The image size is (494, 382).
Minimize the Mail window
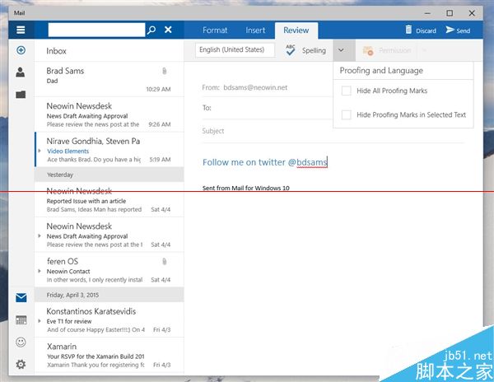[427, 13]
